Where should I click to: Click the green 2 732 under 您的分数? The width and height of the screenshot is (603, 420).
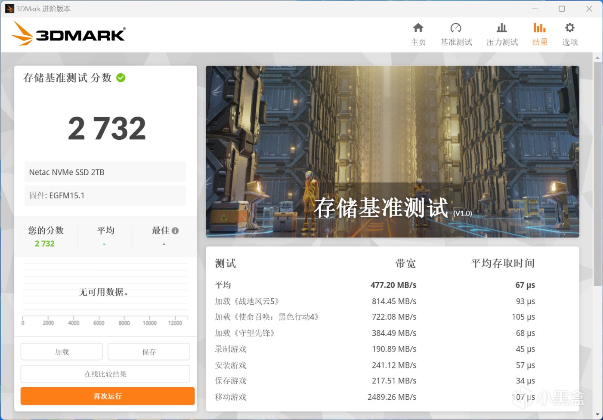coord(45,244)
